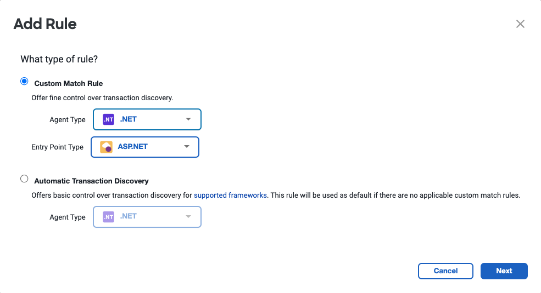Click the 'What type of rule?' heading

(59, 59)
